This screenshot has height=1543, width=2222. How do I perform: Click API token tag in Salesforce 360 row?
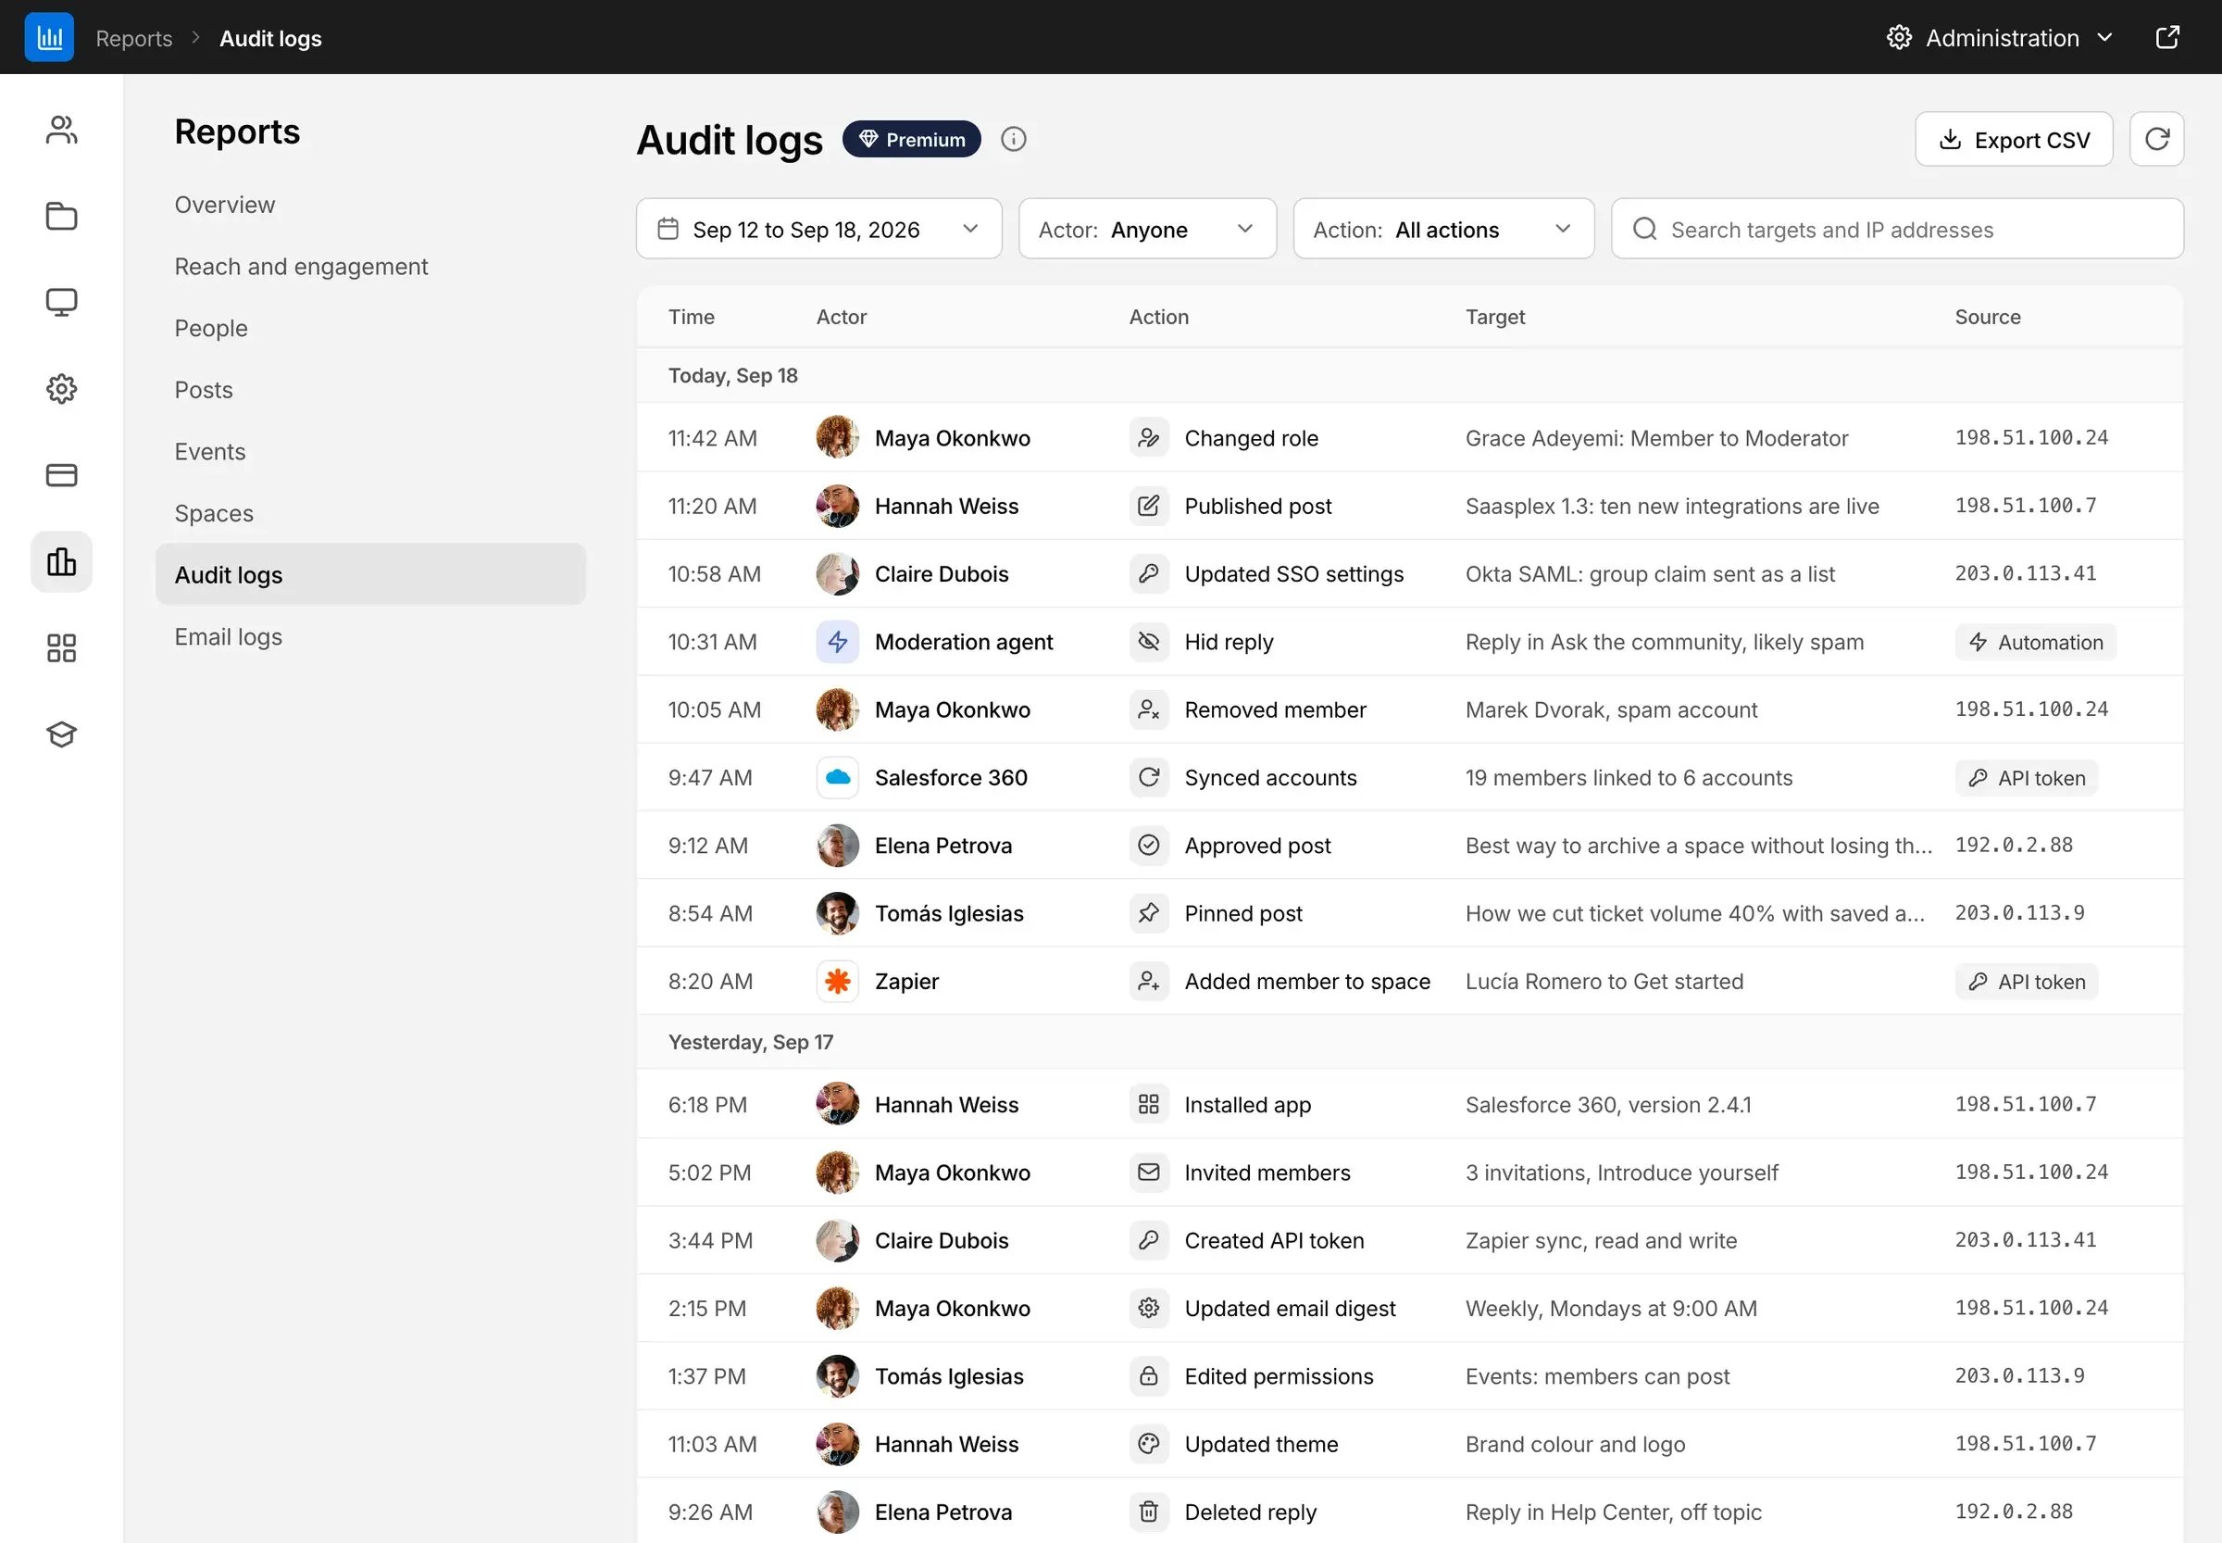click(x=2026, y=778)
